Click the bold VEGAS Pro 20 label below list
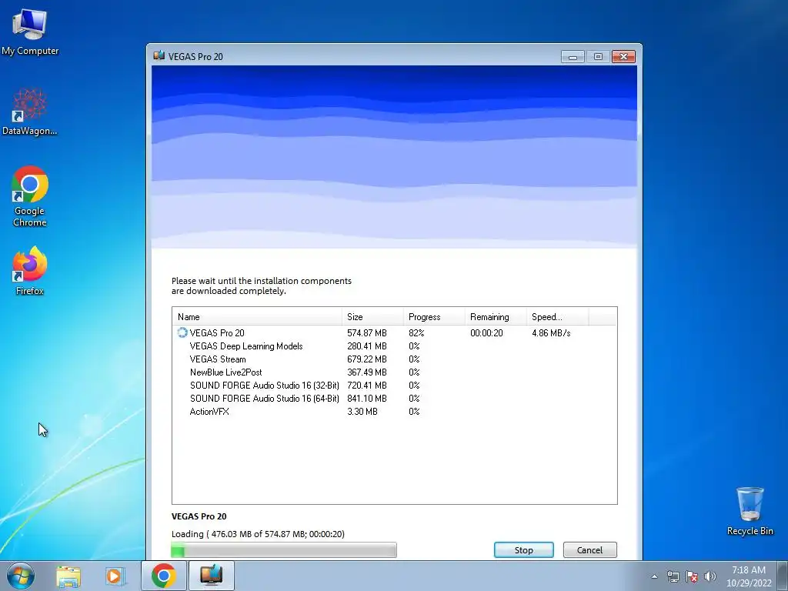Screen dimensions: 788x591 click(x=199, y=516)
